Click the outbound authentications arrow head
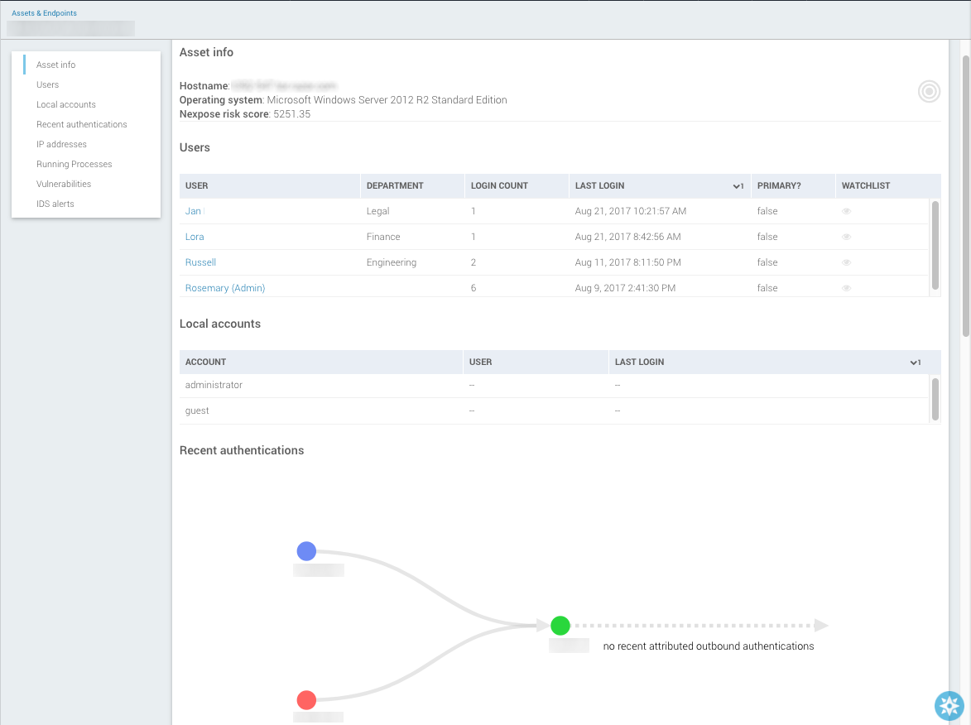The image size is (971, 725). point(822,626)
